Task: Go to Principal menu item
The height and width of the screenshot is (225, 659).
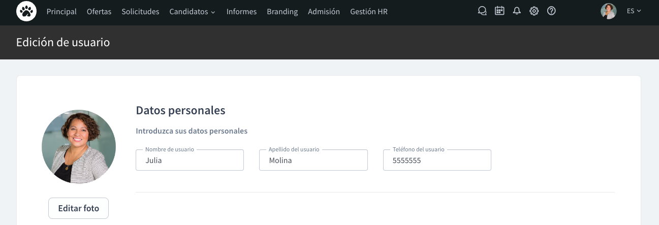Action: click(x=61, y=11)
